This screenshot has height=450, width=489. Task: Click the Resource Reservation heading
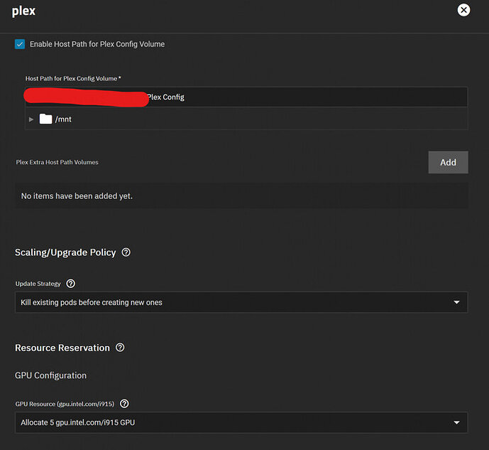point(62,348)
